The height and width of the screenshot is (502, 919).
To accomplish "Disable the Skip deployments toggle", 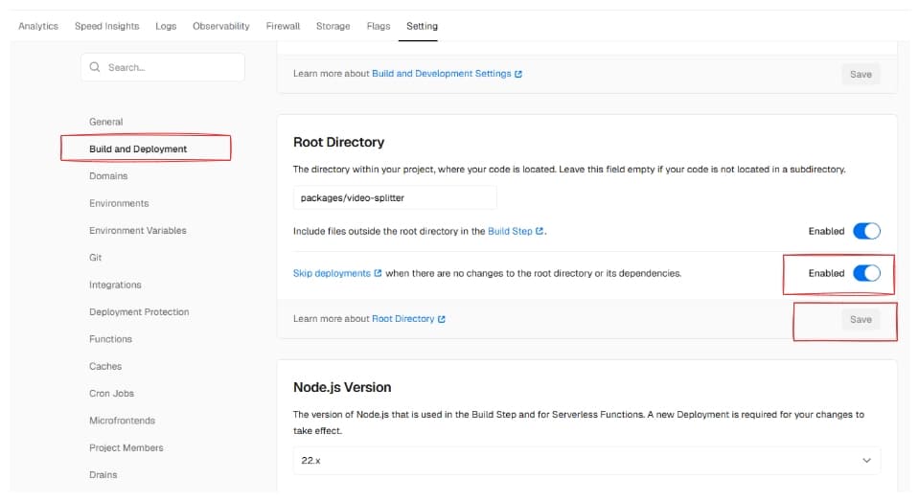I will [865, 273].
